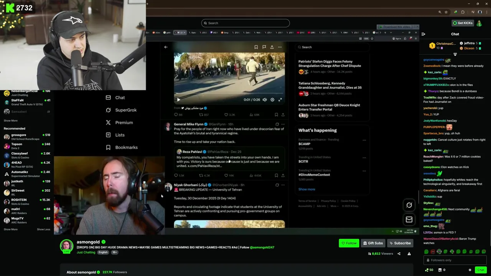The image size is (491, 276).
Task: Collapse Recommended list with Show Less
Action: click(43, 229)
